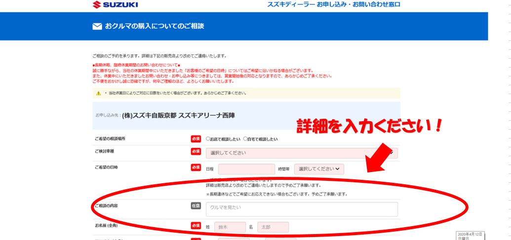Open the ご検討車種 dropdown
This screenshot has height=240, width=511.
point(302,153)
